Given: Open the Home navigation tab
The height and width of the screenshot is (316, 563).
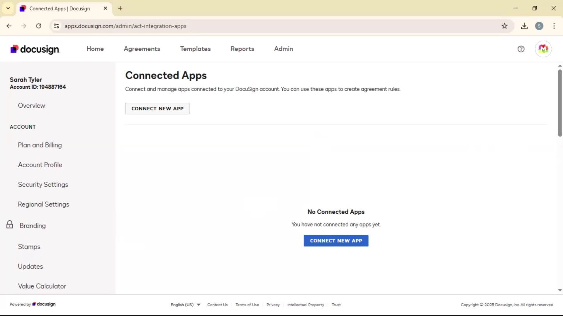Looking at the screenshot, I should (95, 49).
